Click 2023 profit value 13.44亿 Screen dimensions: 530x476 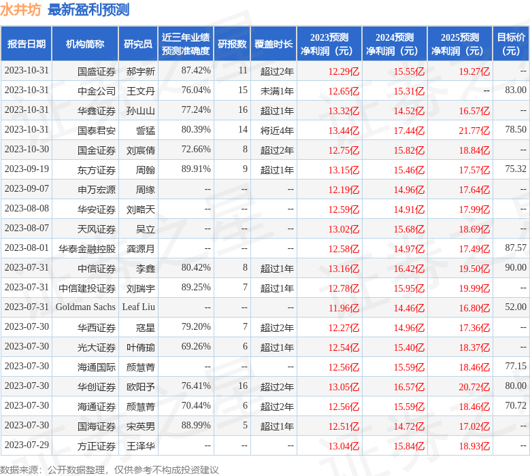click(x=344, y=131)
